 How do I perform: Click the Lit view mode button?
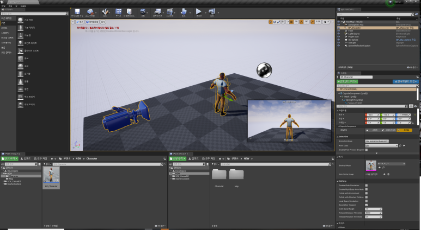93,22
